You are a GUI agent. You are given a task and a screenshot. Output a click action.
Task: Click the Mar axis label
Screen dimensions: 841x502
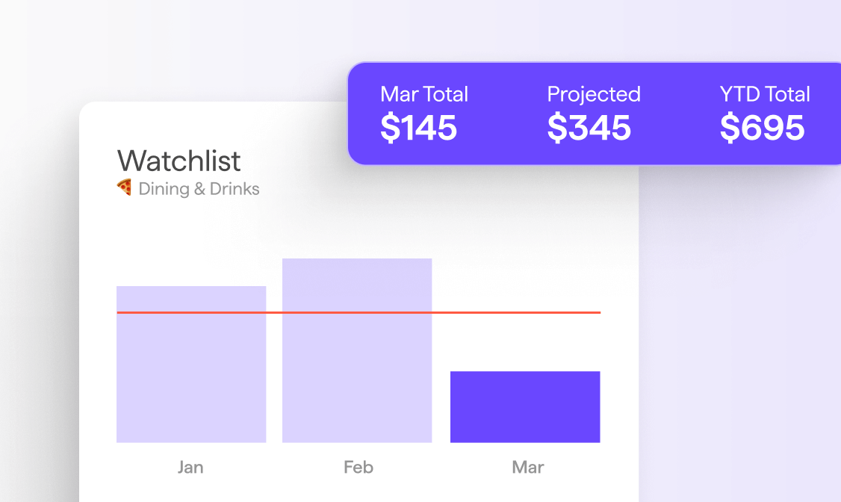point(528,467)
